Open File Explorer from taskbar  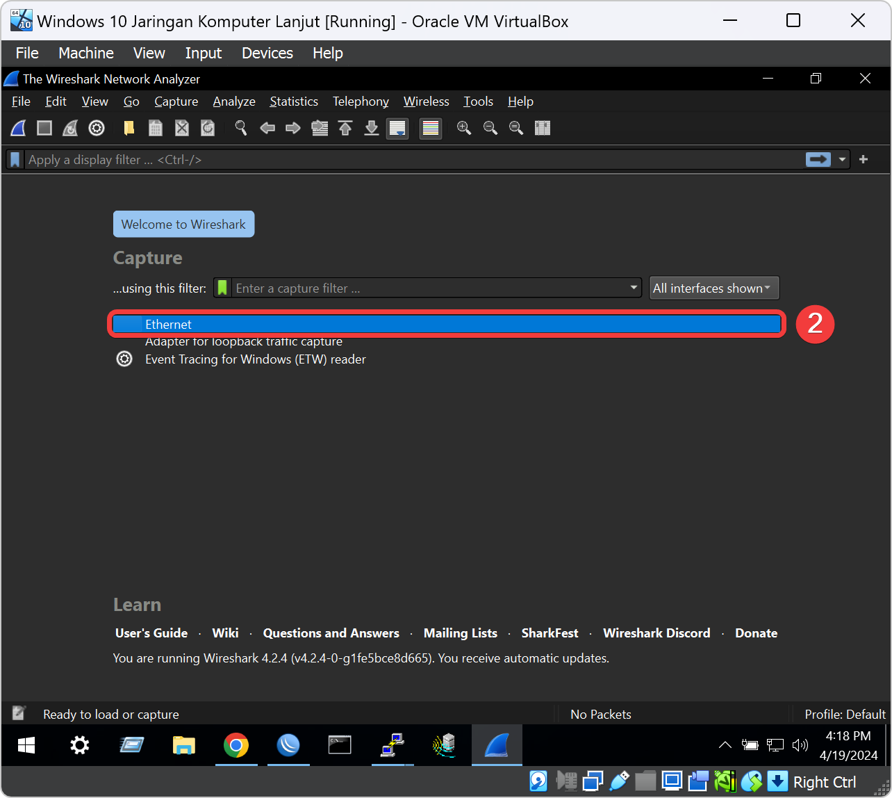183,746
